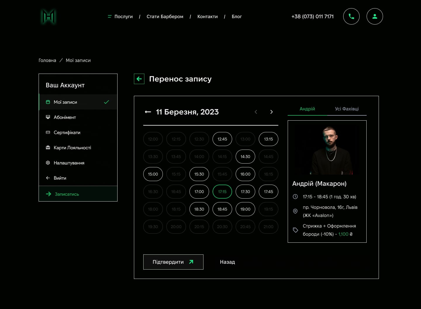Click the barbershop logo in top left
This screenshot has height=309, width=421.
click(48, 17)
